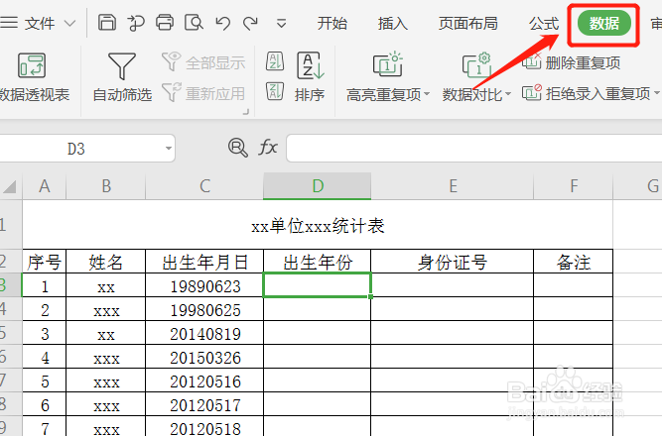This screenshot has height=436, width=662.
Task: Insert a 数据透视表 pivot table
Action: (x=34, y=77)
